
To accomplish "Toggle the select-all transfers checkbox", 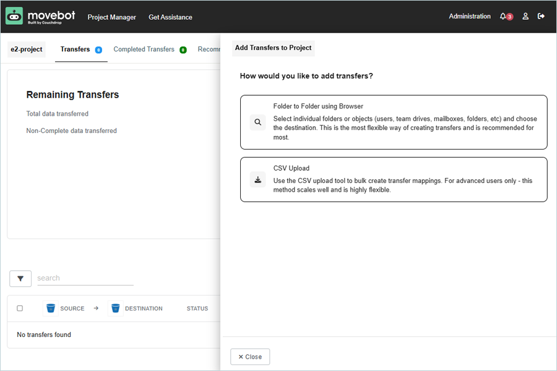I will 20,309.
